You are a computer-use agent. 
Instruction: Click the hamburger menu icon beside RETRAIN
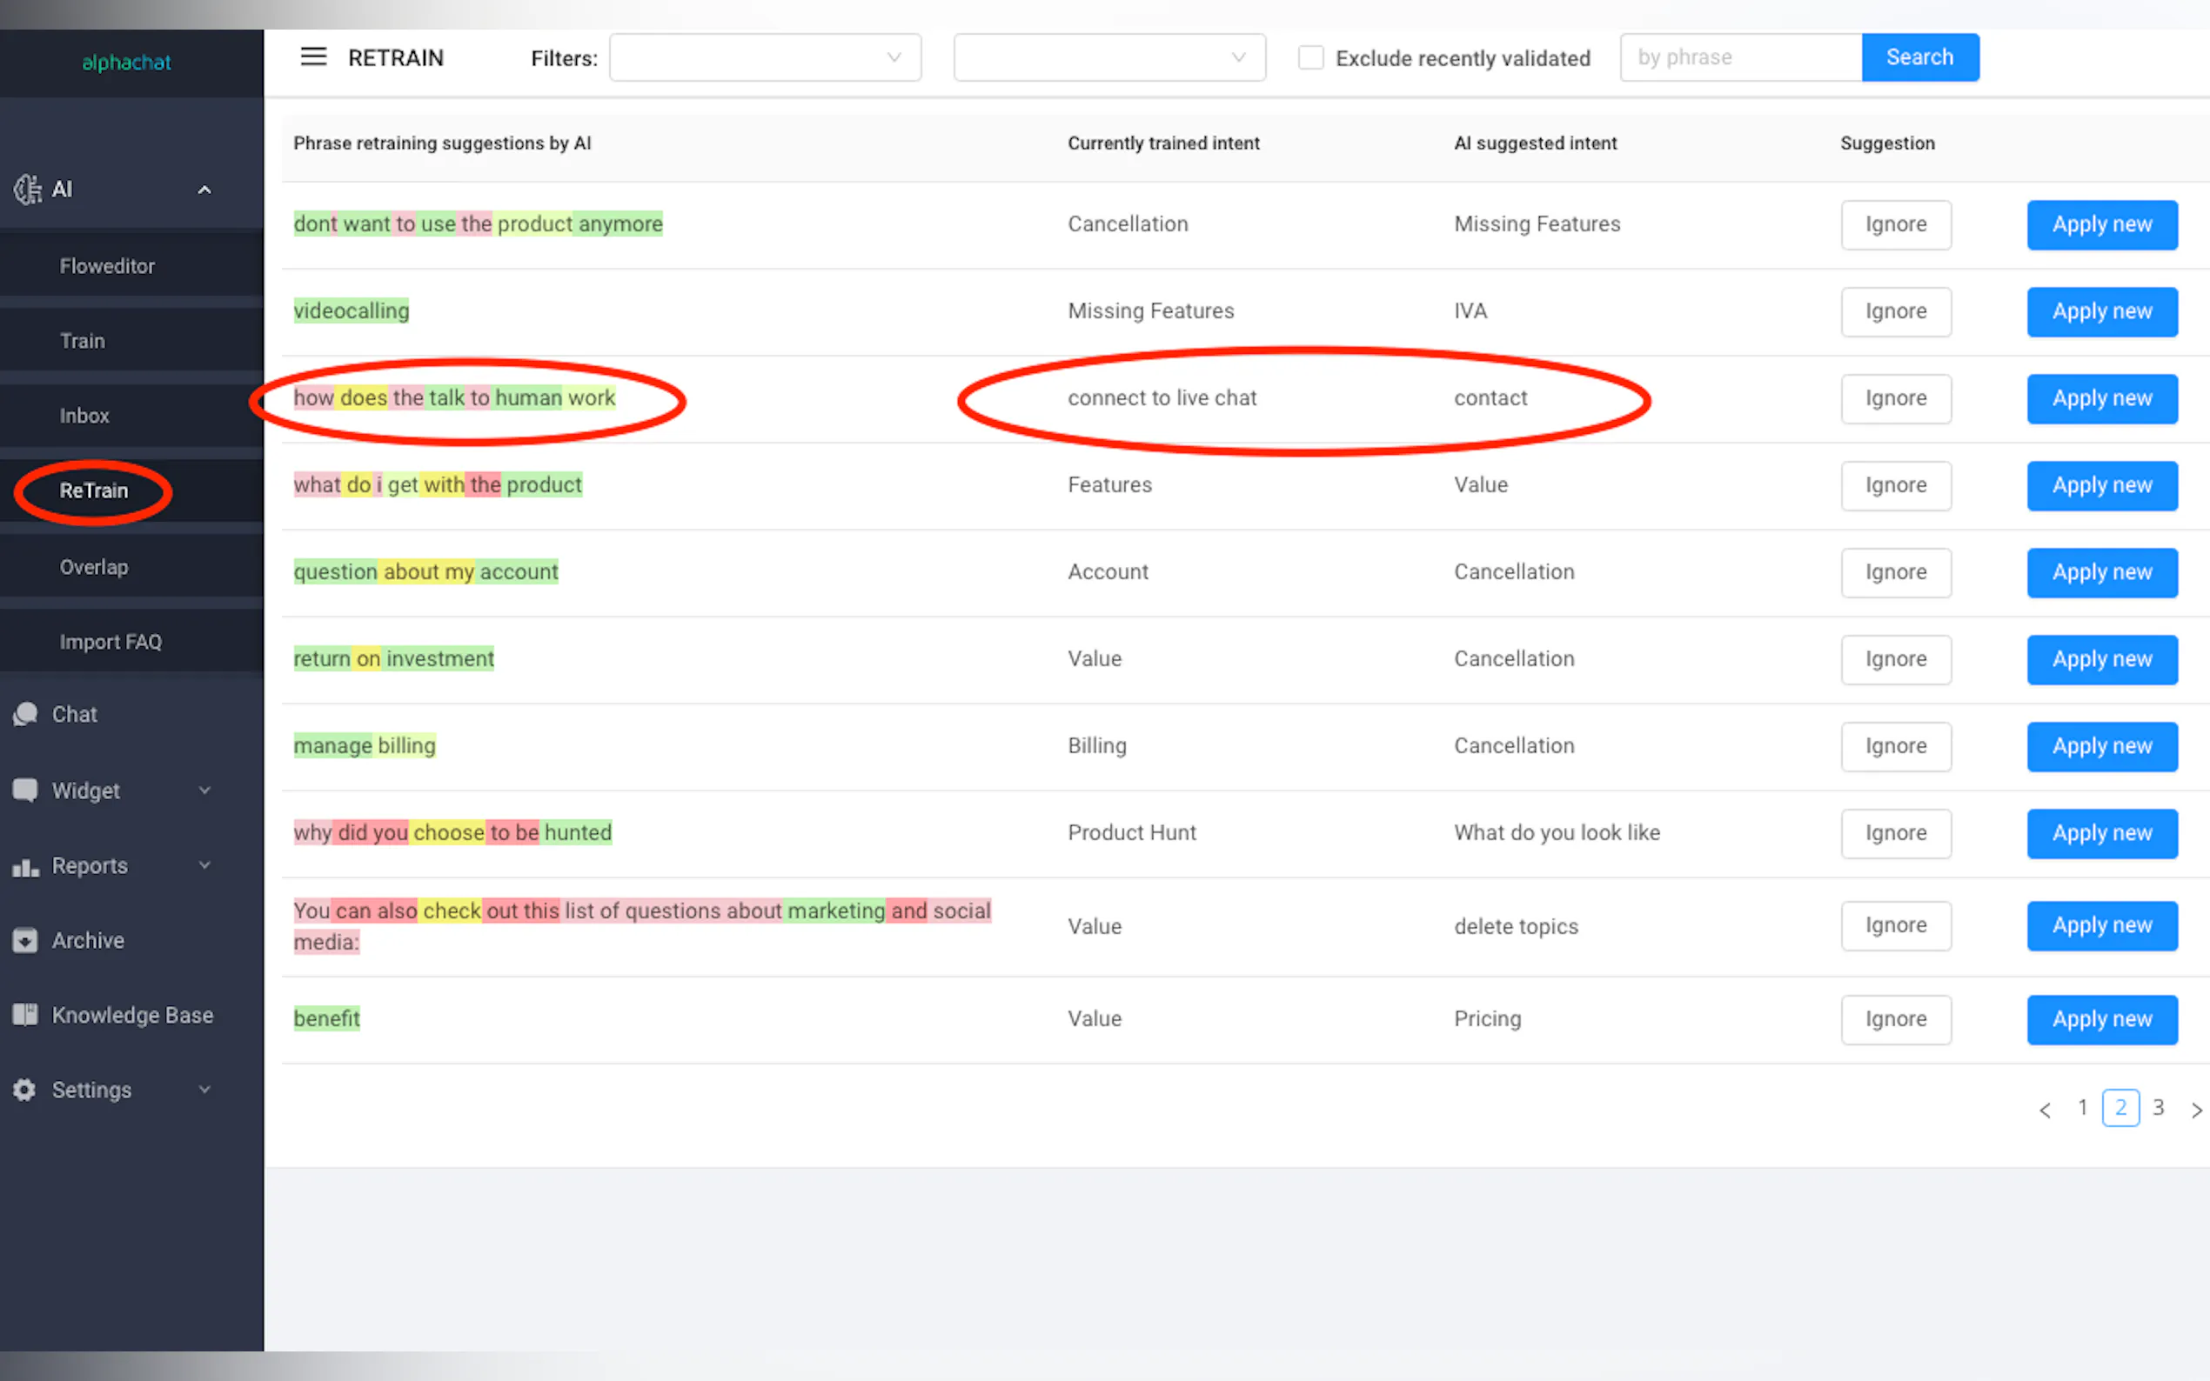[x=313, y=57]
